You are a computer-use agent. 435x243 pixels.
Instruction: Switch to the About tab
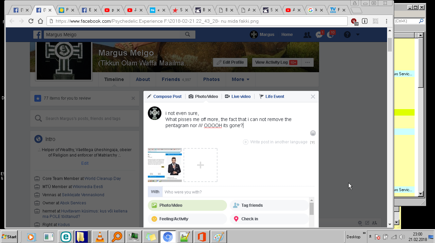coord(143,79)
